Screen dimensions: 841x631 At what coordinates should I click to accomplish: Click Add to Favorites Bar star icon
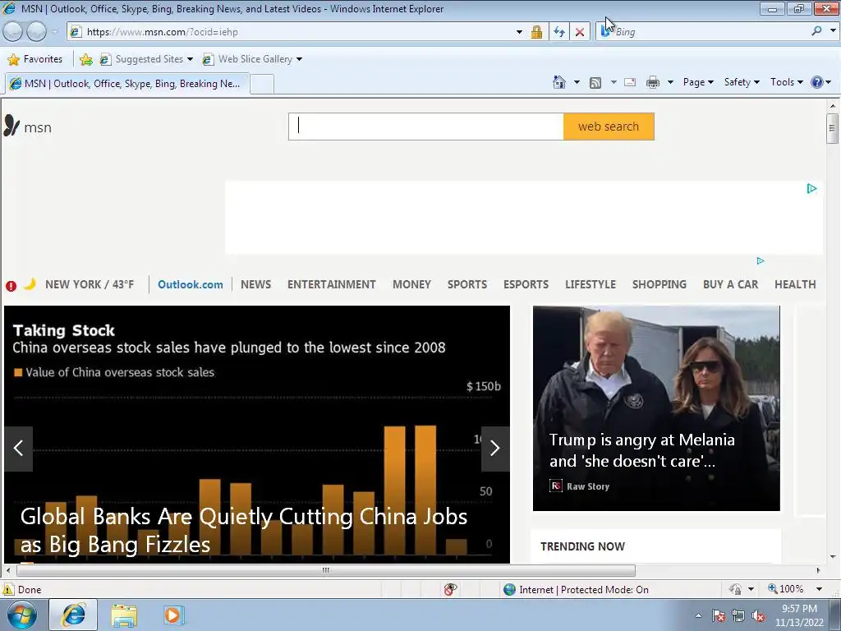pos(85,59)
